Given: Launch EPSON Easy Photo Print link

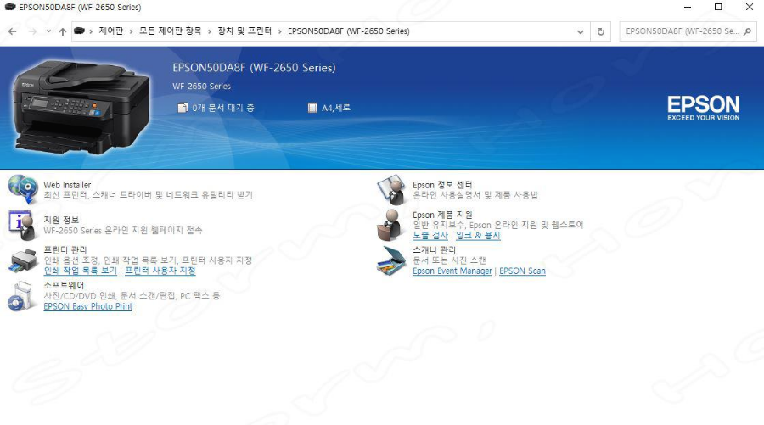Looking at the screenshot, I should (x=88, y=306).
